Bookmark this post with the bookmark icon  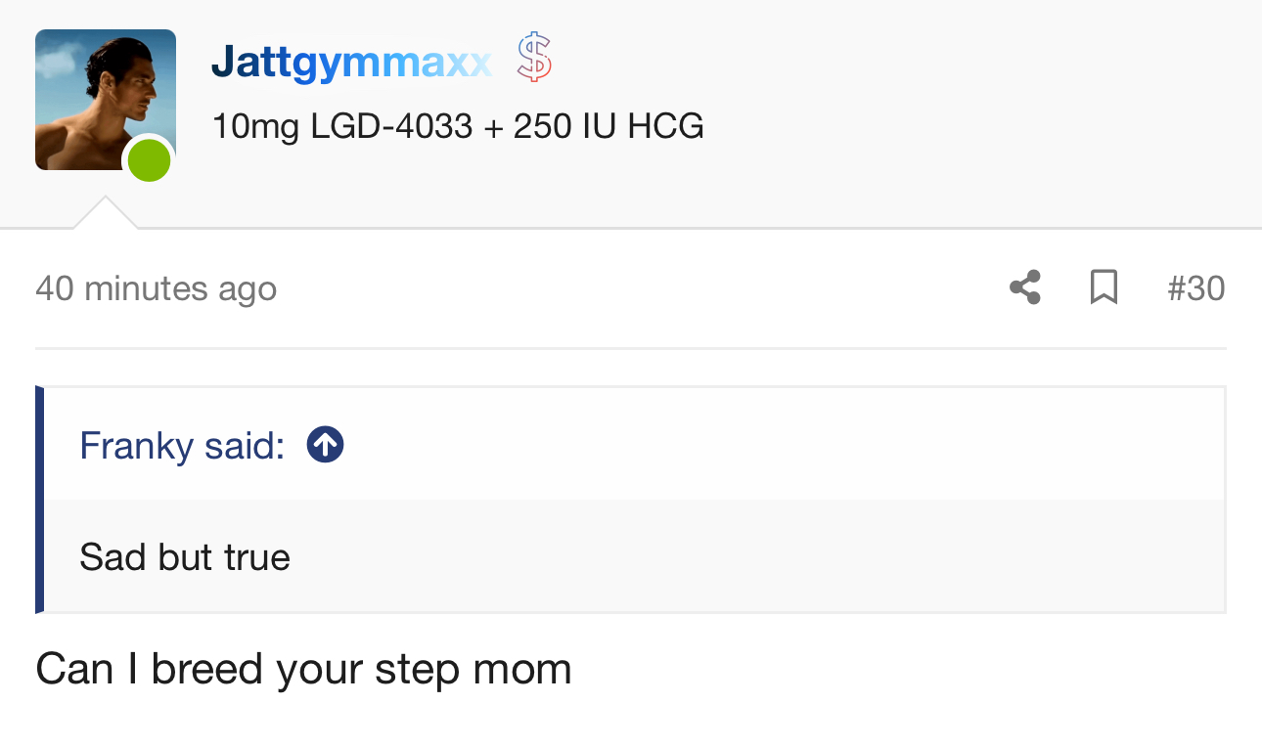click(x=1104, y=287)
